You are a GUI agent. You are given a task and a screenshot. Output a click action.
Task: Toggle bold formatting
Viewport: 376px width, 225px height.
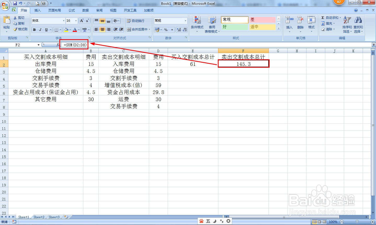pos(34,30)
